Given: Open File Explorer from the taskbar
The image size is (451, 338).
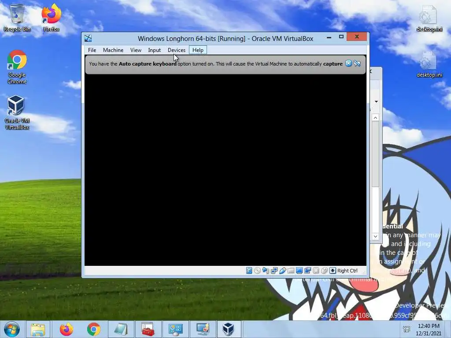Looking at the screenshot, I should [38, 329].
